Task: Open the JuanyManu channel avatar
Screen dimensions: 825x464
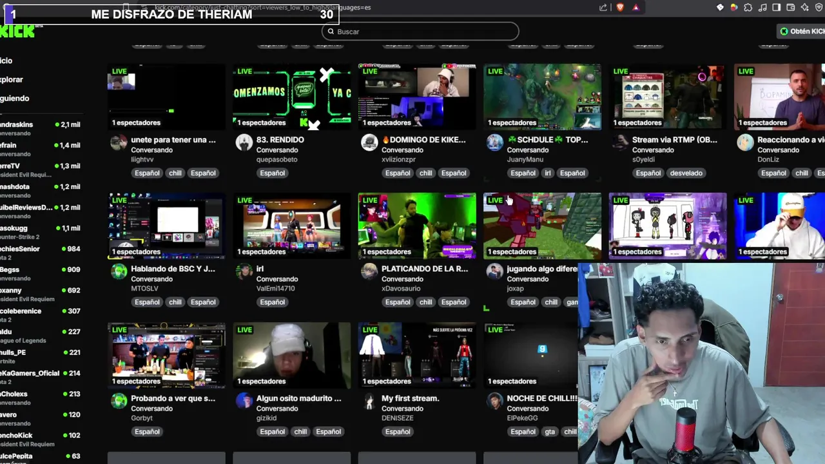Action: tap(494, 142)
